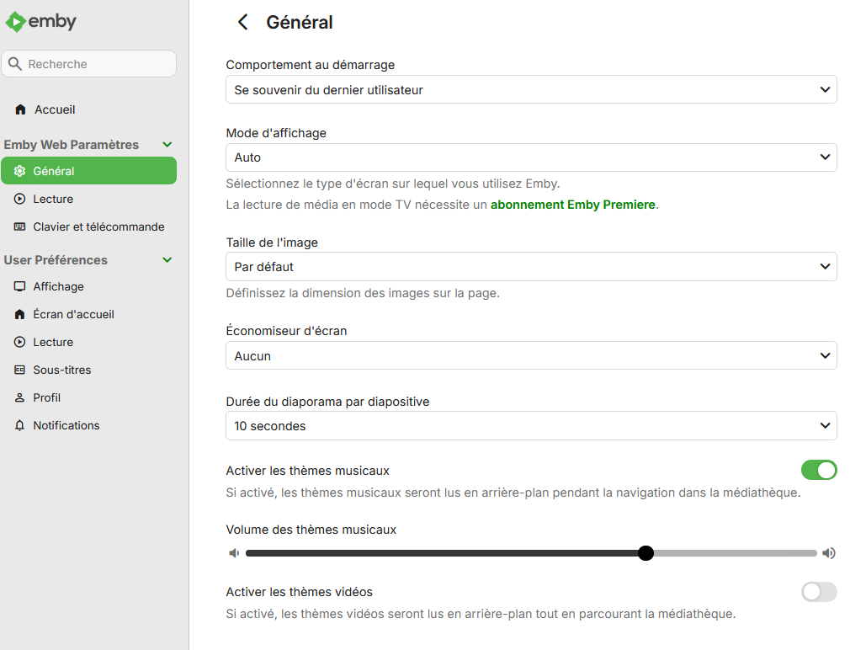Image resolution: width=866 pixels, height=650 pixels.
Task: Open the Comportement au démarrage dropdown
Action: click(x=531, y=89)
